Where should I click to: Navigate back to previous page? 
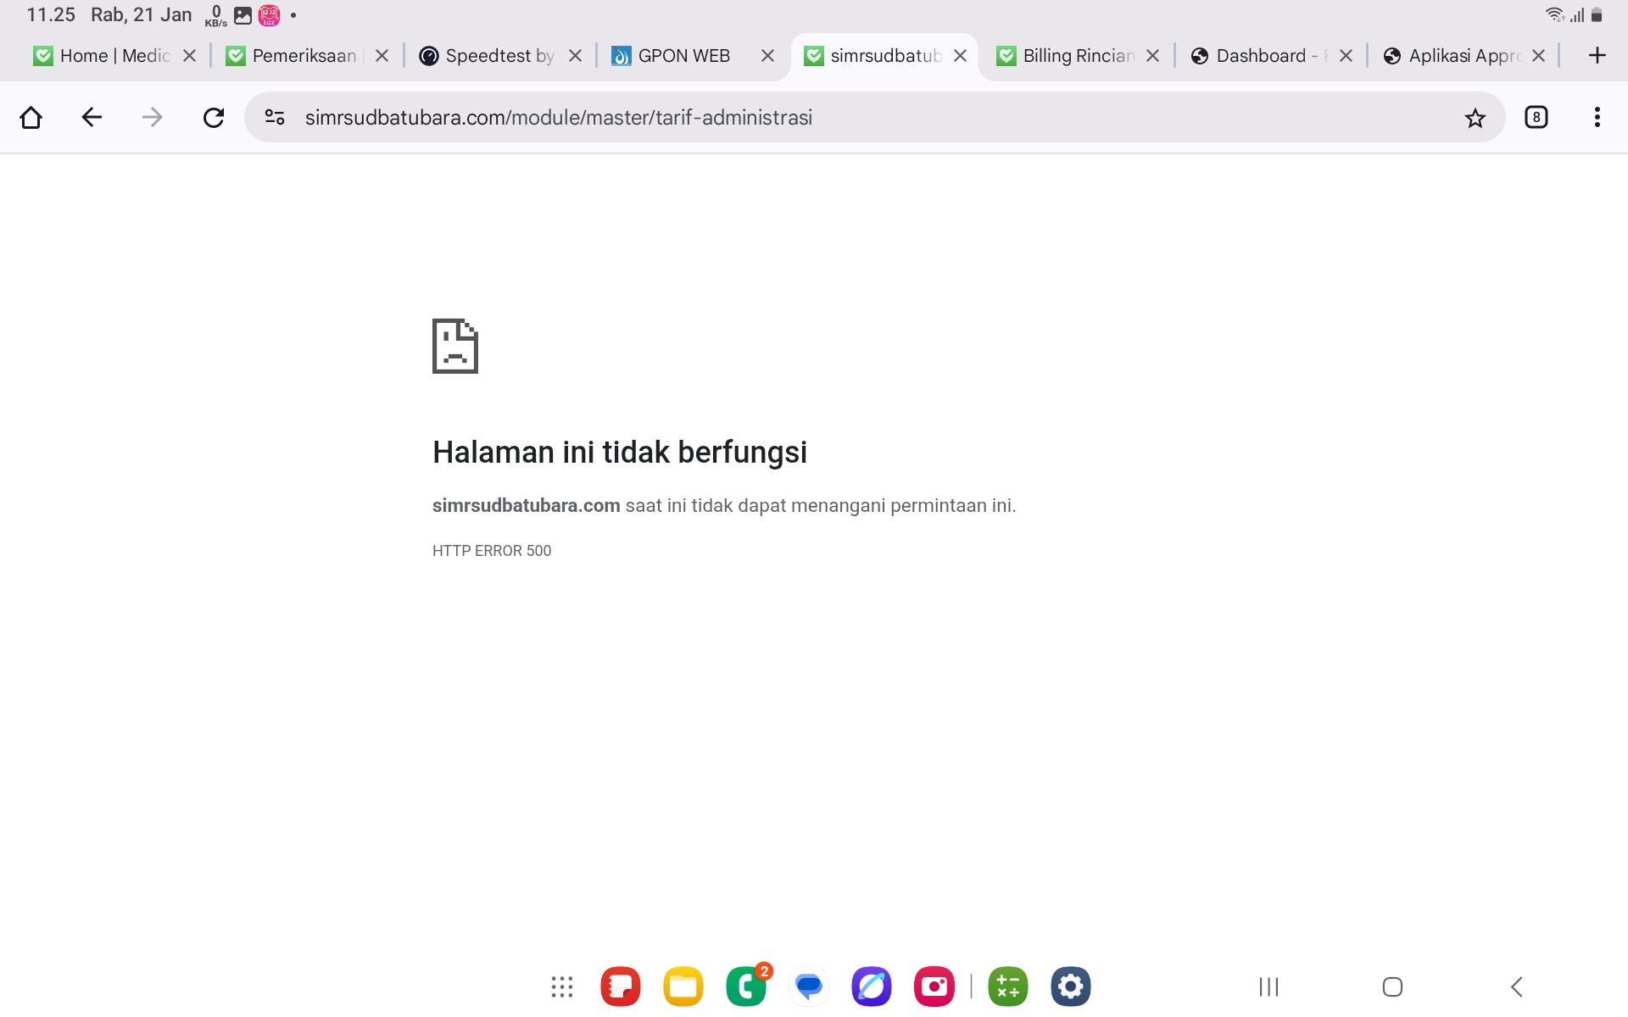(92, 117)
